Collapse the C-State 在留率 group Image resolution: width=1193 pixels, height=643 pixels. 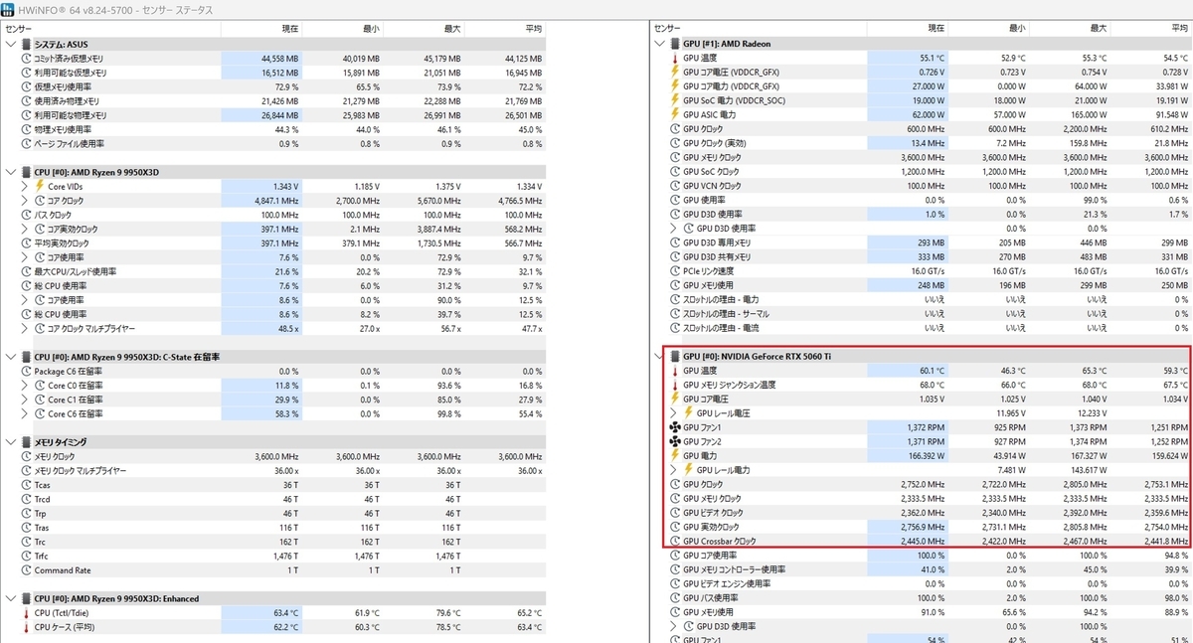(11, 357)
